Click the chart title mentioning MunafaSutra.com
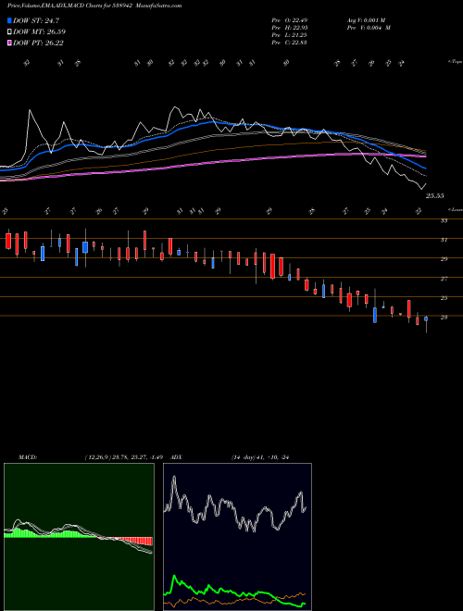This screenshot has width=463, height=611. 94,6
